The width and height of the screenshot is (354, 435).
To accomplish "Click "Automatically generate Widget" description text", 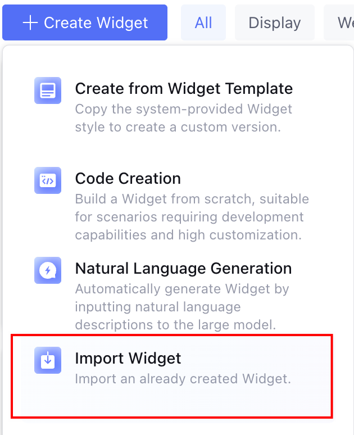I will tap(182, 289).
